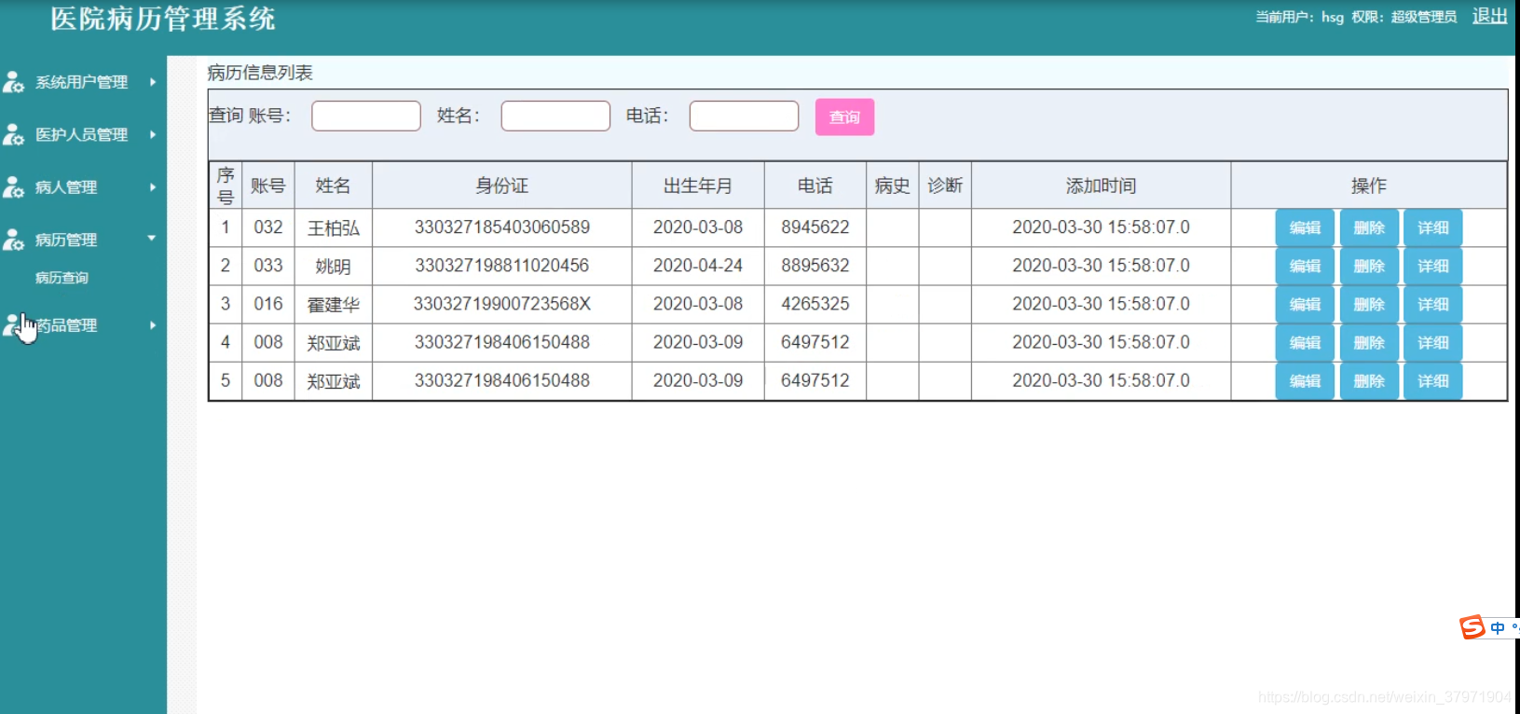The image size is (1520, 714).
Task: Click the 病历信息列表 heading
Action: pos(260,73)
